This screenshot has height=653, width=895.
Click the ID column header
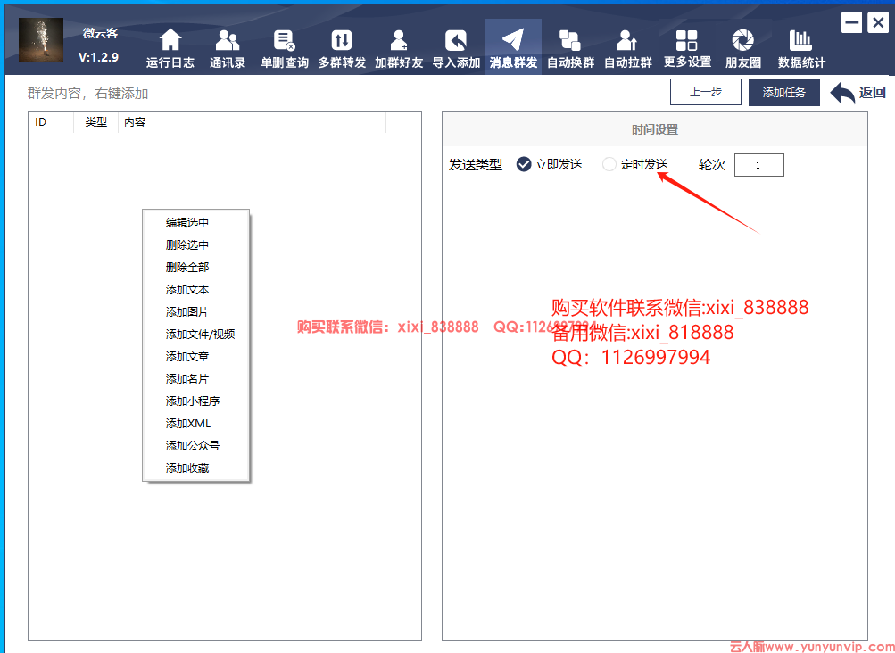51,122
